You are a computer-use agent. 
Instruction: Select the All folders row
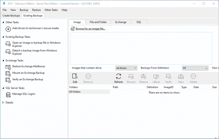point(89,92)
